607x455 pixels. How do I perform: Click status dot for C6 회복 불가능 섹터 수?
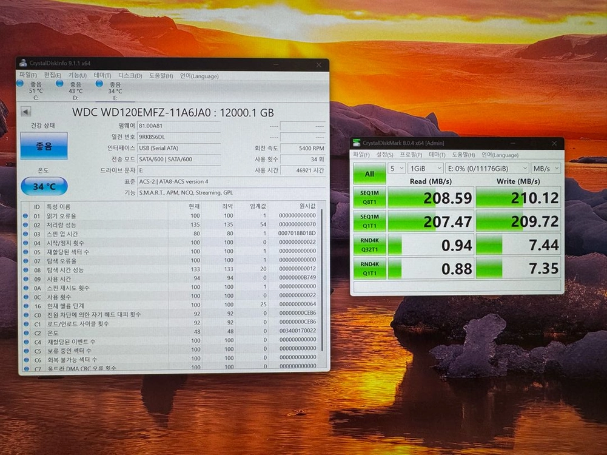tap(26, 360)
